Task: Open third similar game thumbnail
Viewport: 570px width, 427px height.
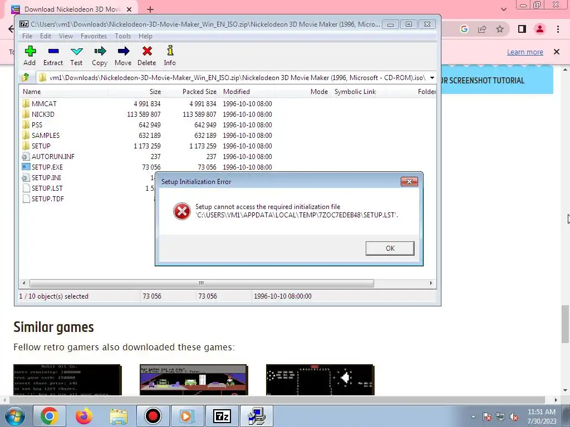Action: (320, 380)
